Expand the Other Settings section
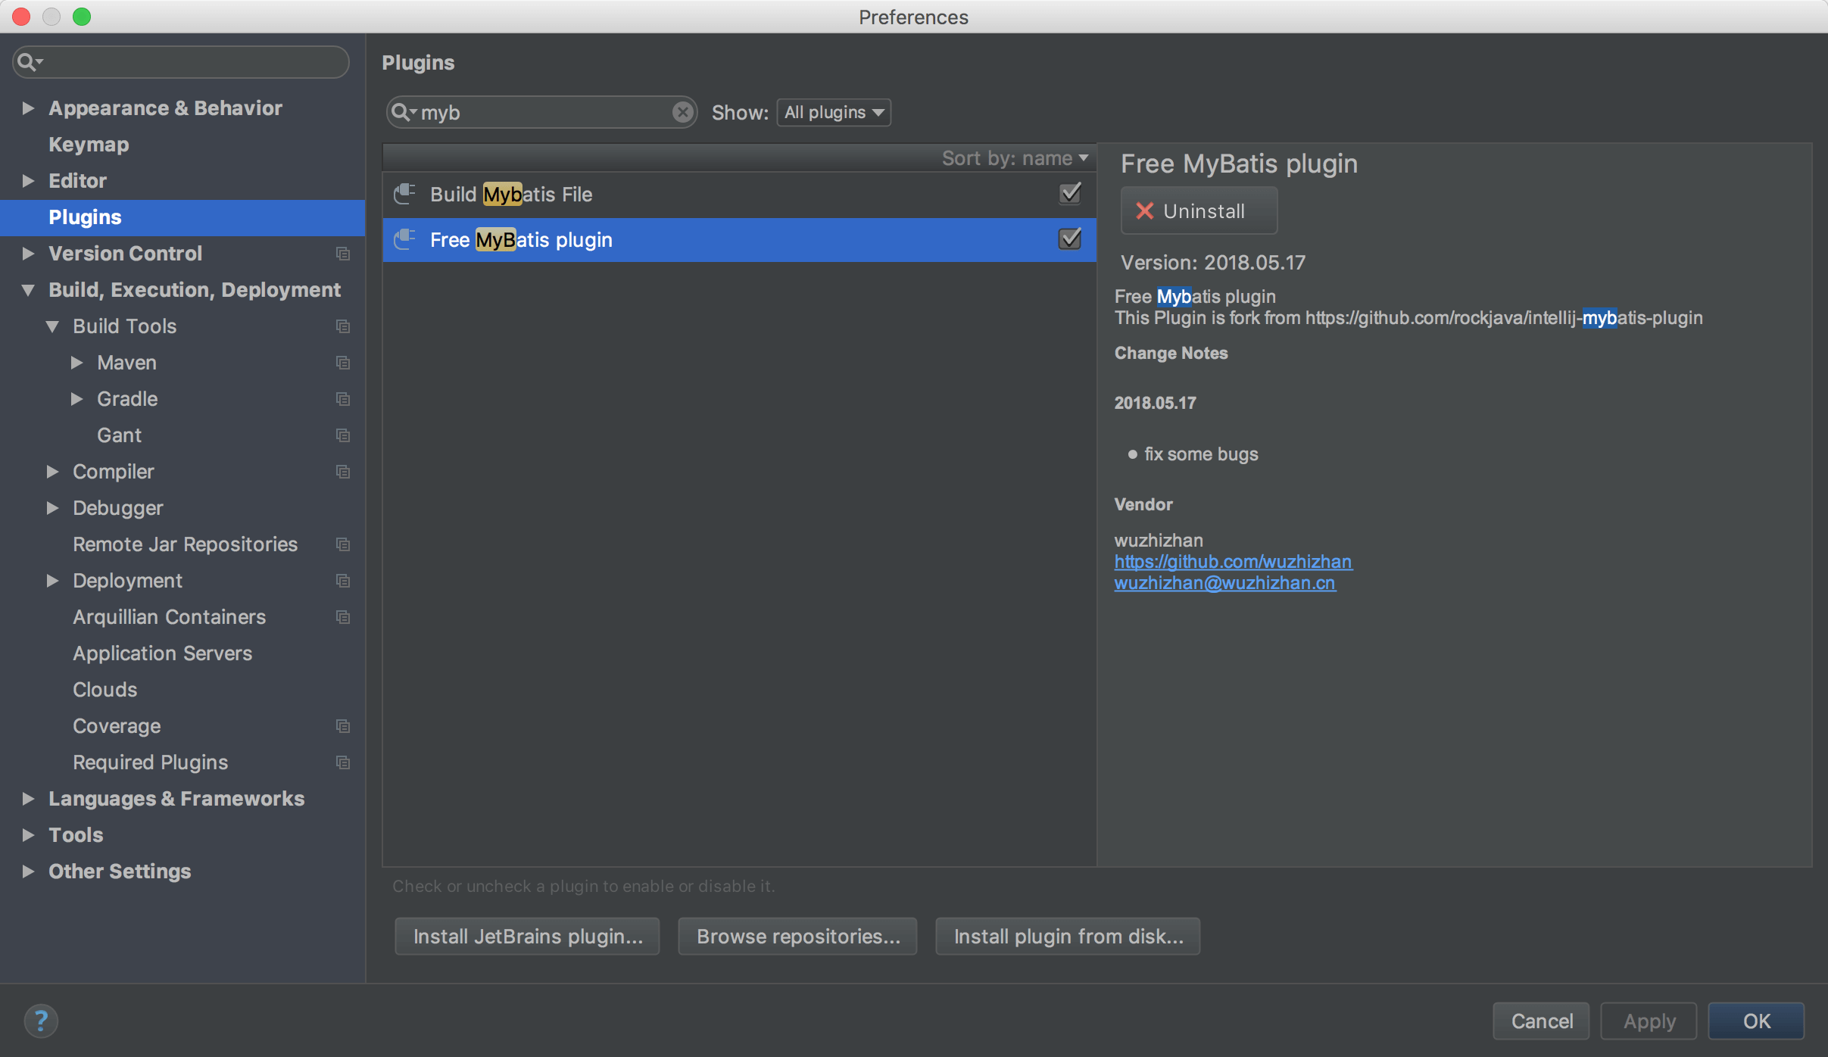 point(28,871)
